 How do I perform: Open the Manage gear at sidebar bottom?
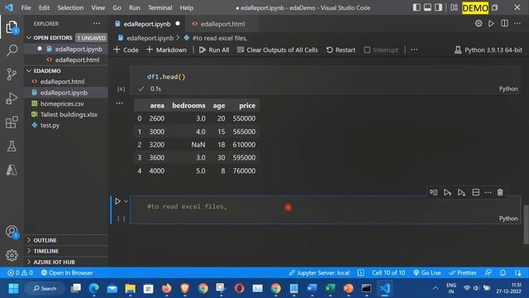click(12, 256)
